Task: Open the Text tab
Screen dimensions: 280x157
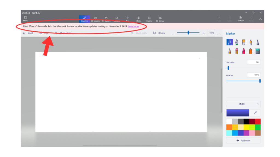Action: [128, 19]
